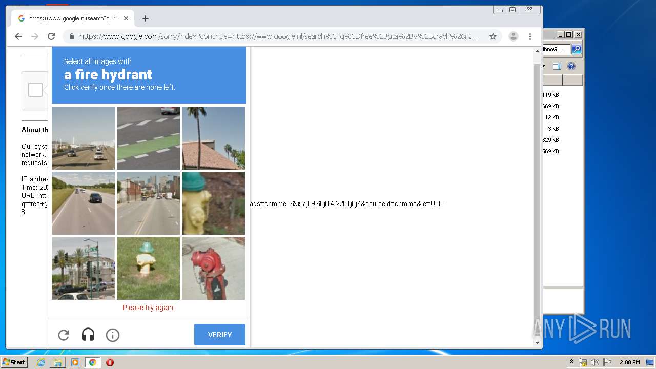Click the search icon in background window
The image size is (656, 369).
[x=577, y=49]
